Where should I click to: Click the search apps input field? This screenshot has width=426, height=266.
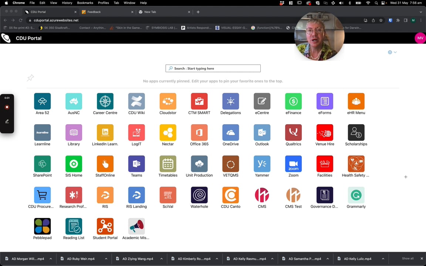point(213,68)
